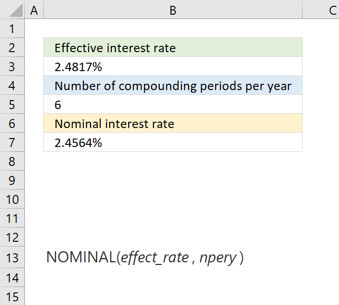Screen dimensions: 339x305
Task: Select the cell containing 6
Action: click(173, 104)
